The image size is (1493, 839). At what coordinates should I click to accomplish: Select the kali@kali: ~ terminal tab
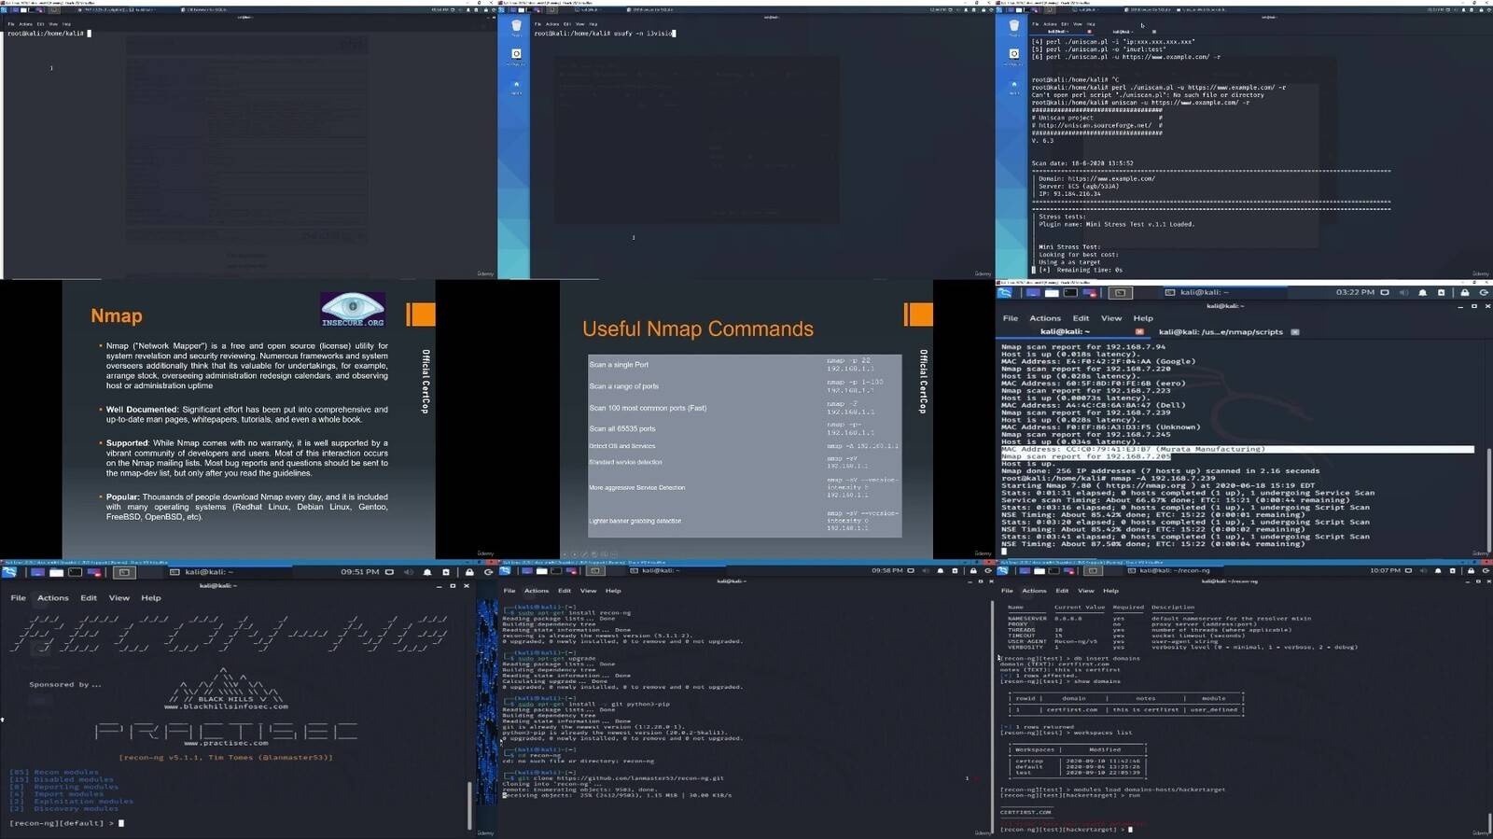click(x=1066, y=331)
